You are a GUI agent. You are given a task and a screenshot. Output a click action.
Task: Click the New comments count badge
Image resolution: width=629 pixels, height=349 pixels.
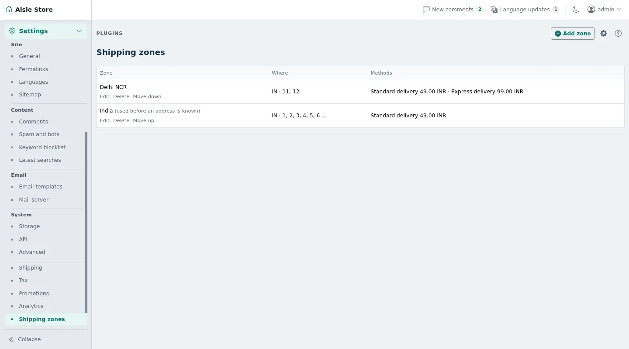tap(480, 10)
